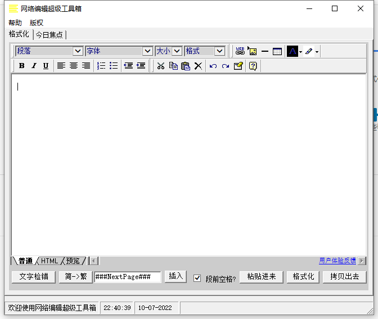Click the 22:40:39 time in status bar
This screenshot has height=319, width=378.
pyautogui.click(x=117, y=308)
